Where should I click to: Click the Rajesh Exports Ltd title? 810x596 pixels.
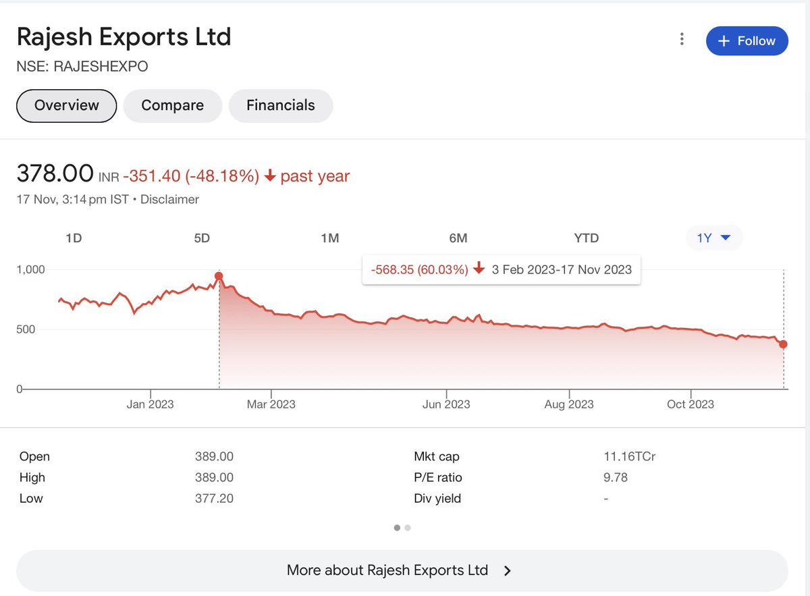pyautogui.click(x=124, y=36)
